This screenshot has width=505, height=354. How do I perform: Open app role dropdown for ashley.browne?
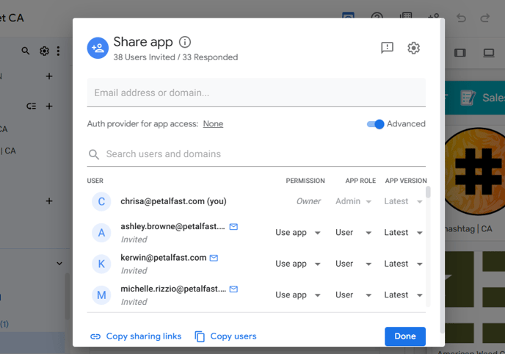pos(353,233)
